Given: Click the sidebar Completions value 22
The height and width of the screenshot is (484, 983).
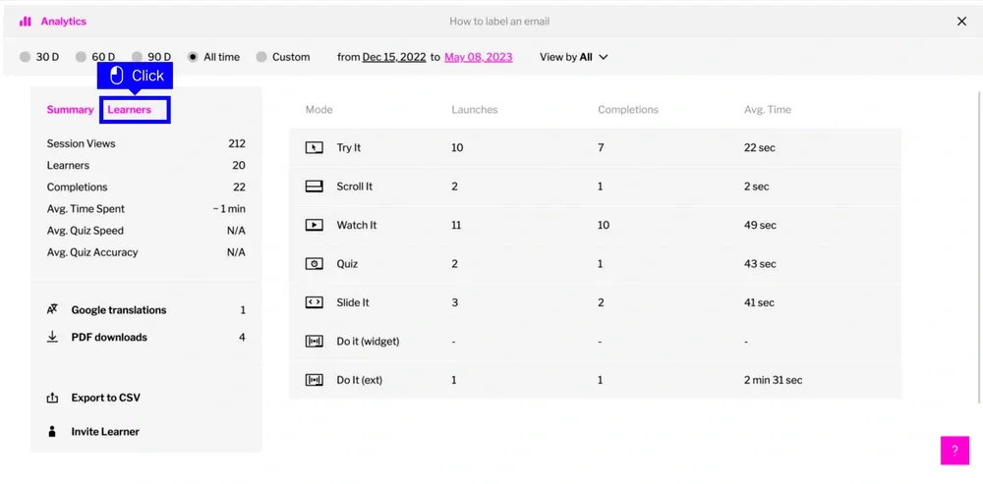Looking at the screenshot, I should point(239,188).
